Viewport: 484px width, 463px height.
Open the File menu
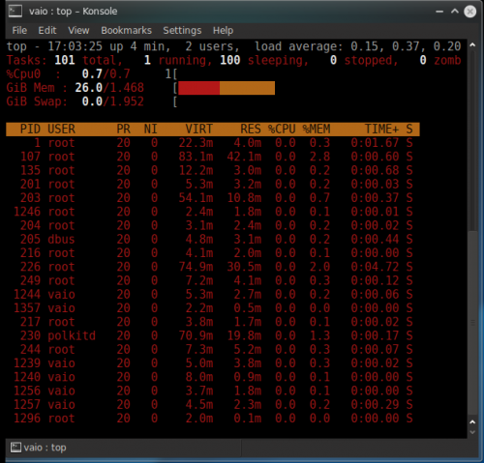19,31
